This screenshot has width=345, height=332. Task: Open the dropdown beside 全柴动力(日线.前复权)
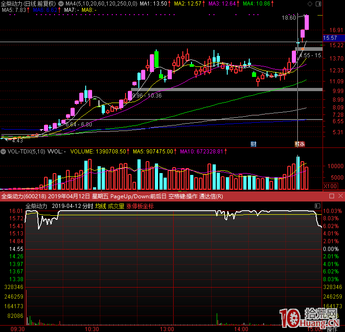click(x=61, y=4)
